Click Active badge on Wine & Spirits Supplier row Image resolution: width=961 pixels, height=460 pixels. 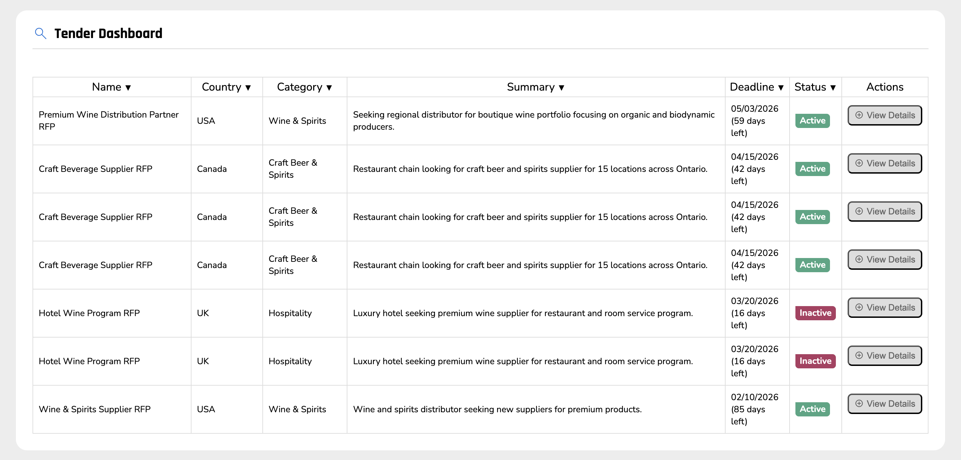[x=812, y=409]
